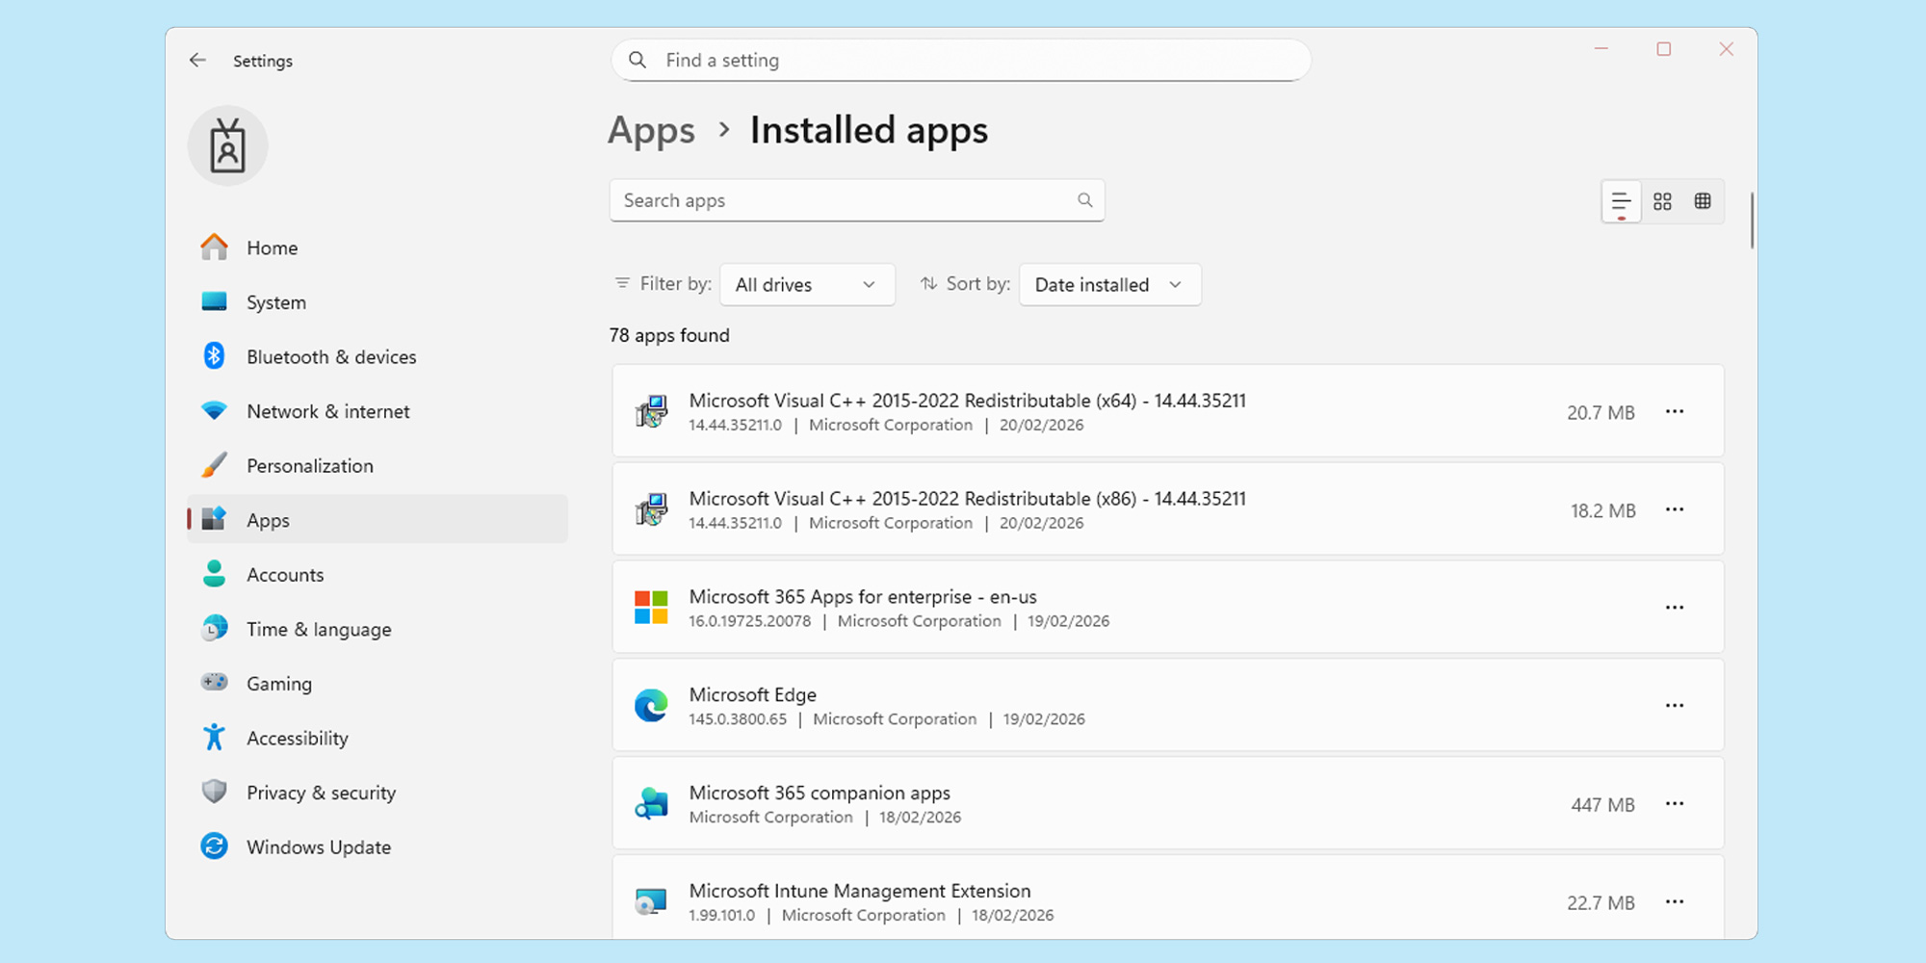Image resolution: width=1926 pixels, height=963 pixels.
Task: Open Windows Update settings
Action: click(x=319, y=846)
